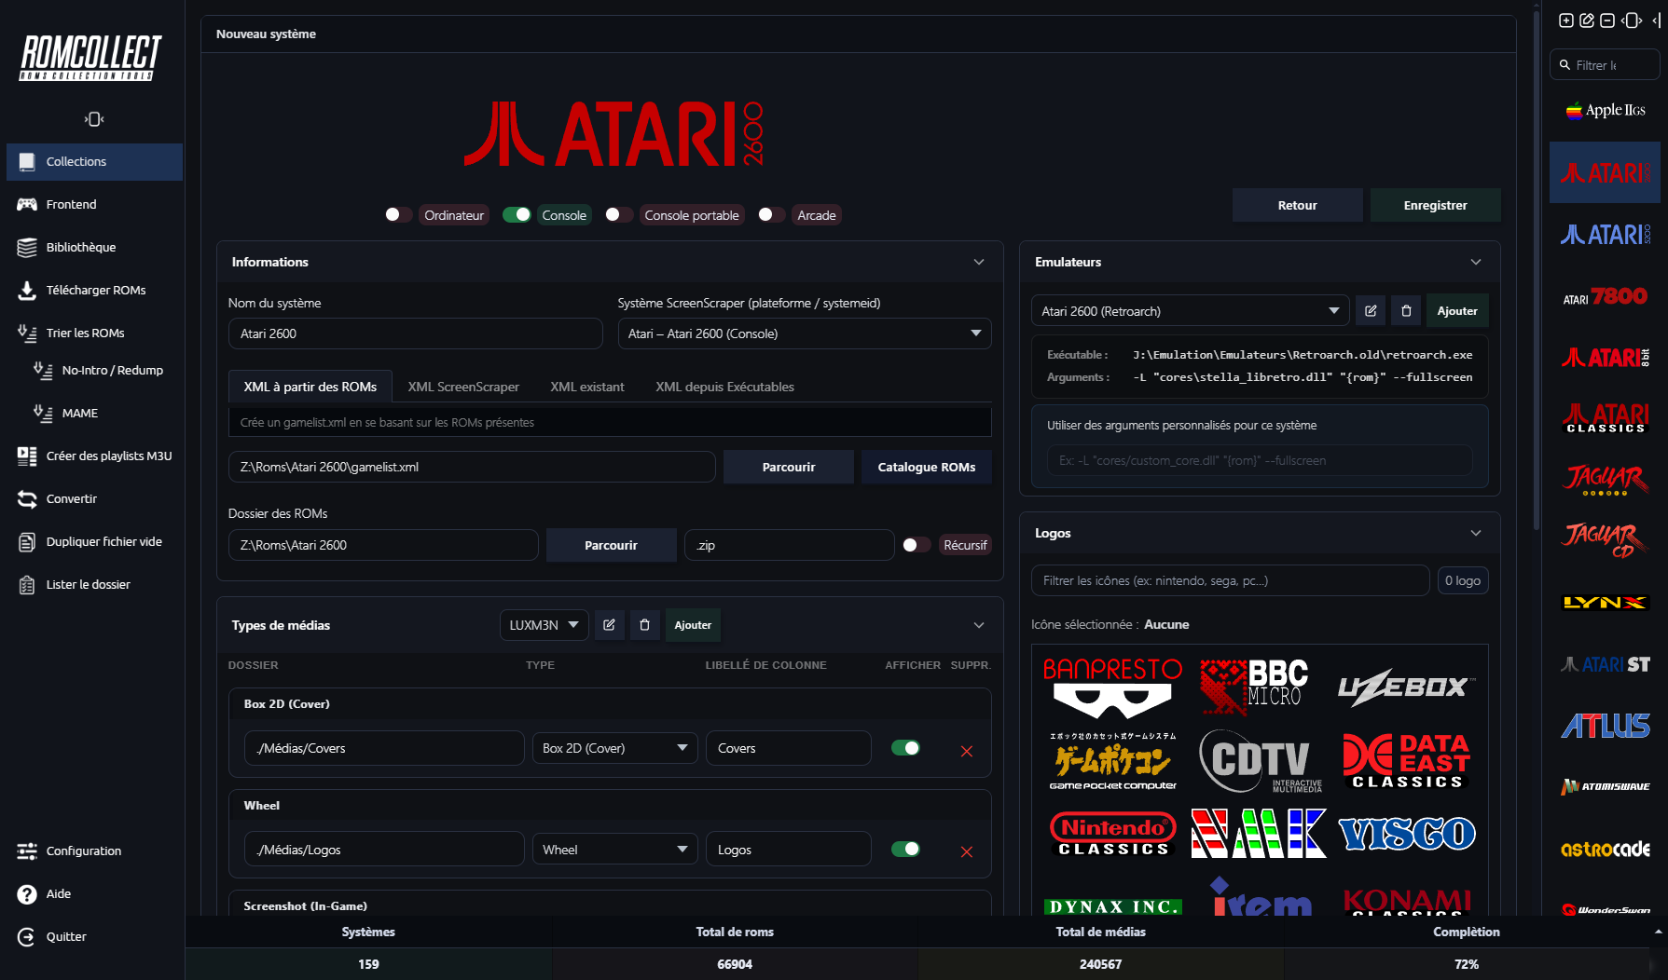Image resolution: width=1668 pixels, height=980 pixels.
Task: Enable the Récursif switch
Action: coord(916,545)
